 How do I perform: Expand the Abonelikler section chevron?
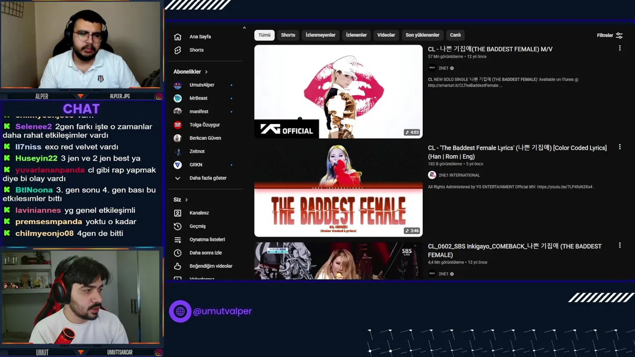(x=206, y=72)
